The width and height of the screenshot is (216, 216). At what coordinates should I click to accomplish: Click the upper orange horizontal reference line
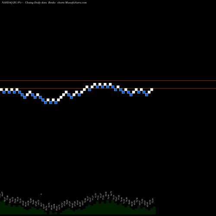tap(108, 80)
